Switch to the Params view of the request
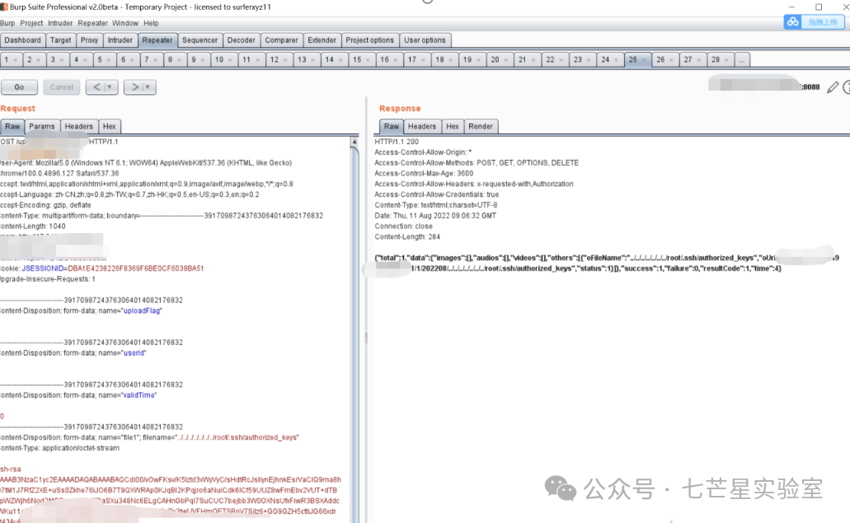The width and height of the screenshot is (850, 523). 42,126
